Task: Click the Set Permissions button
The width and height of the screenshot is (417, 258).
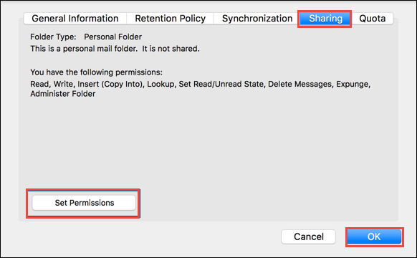Action: point(84,203)
